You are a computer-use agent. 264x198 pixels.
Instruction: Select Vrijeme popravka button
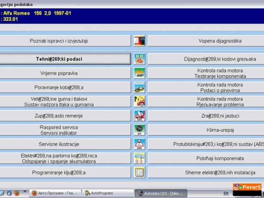tap(65, 73)
